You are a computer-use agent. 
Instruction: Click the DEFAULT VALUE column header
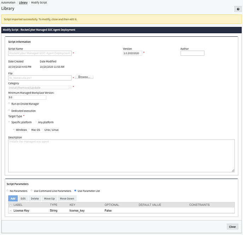click(150, 205)
